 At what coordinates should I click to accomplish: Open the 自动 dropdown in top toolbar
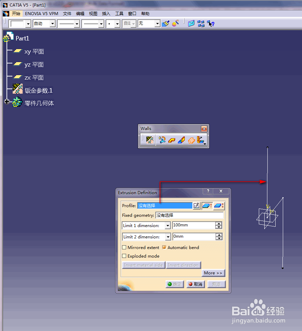[x=52, y=24]
